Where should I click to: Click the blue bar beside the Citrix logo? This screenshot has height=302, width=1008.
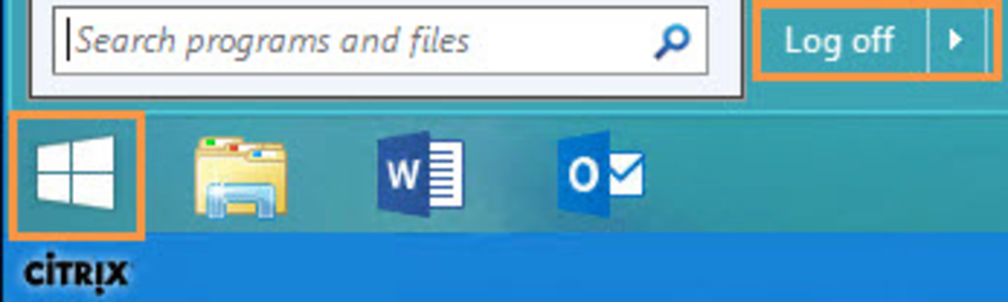coord(571,268)
